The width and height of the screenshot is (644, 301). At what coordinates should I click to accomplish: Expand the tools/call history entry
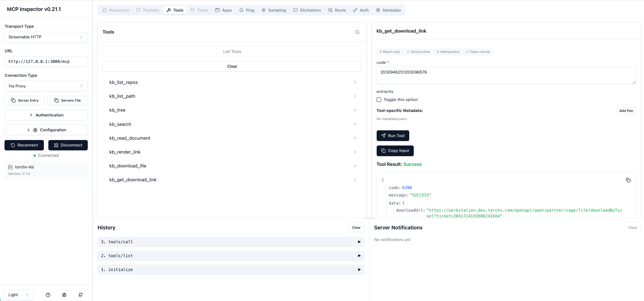coord(231,242)
